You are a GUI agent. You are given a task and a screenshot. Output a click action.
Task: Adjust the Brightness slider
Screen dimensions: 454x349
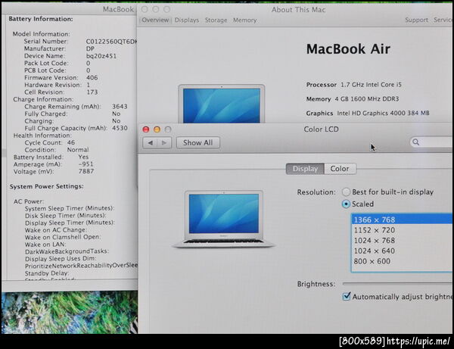click(x=398, y=284)
